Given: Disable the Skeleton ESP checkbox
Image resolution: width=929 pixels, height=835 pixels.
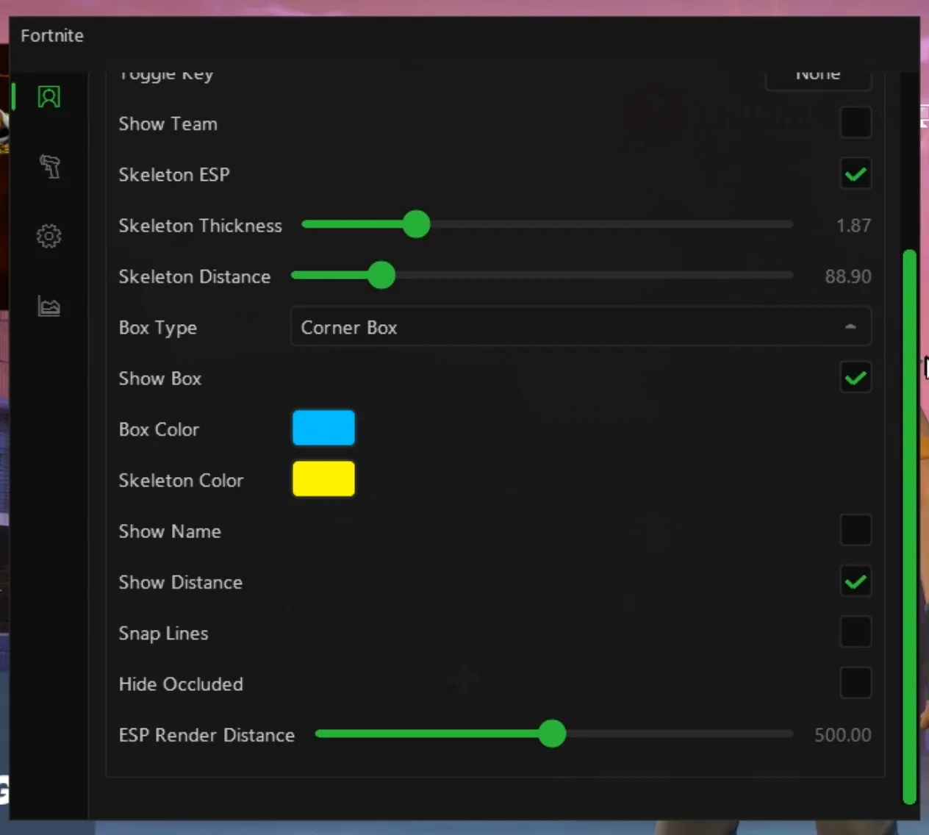Looking at the screenshot, I should pos(856,174).
